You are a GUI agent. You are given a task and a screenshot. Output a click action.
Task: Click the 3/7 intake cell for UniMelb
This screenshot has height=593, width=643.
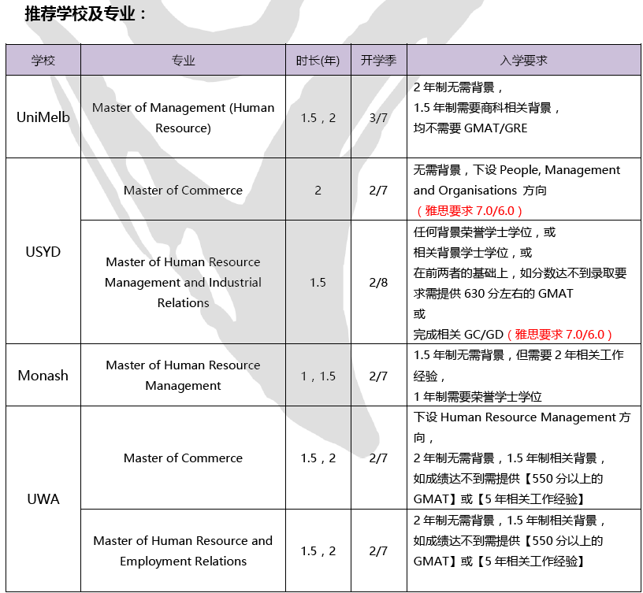coord(378,117)
